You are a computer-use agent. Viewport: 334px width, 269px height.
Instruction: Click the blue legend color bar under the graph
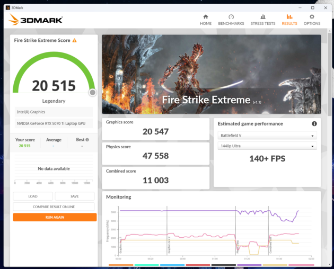pos(172,265)
